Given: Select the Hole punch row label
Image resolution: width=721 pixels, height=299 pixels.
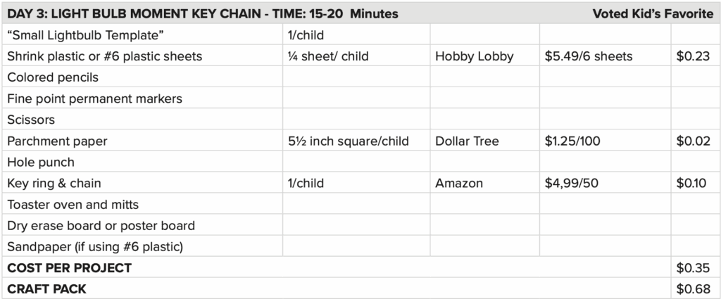Looking at the screenshot, I should 41,163.
